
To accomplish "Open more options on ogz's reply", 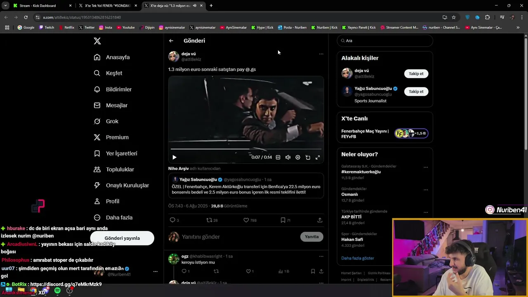I will tap(321, 256).
